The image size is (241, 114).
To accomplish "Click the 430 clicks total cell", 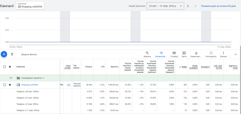I will coord(185,85).
